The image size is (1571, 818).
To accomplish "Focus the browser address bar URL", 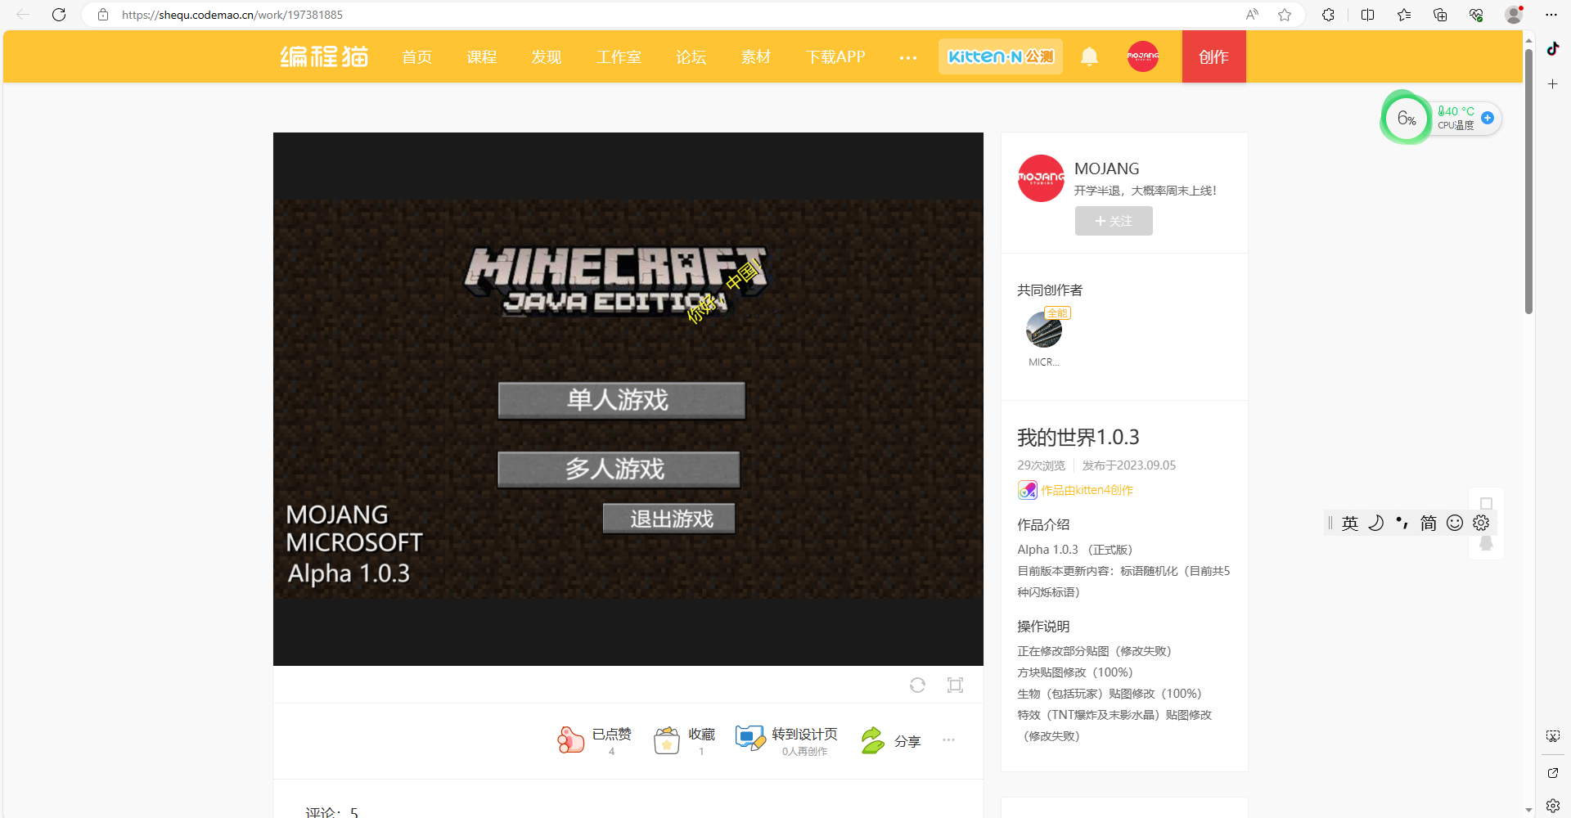I will (x=232, y=15).
